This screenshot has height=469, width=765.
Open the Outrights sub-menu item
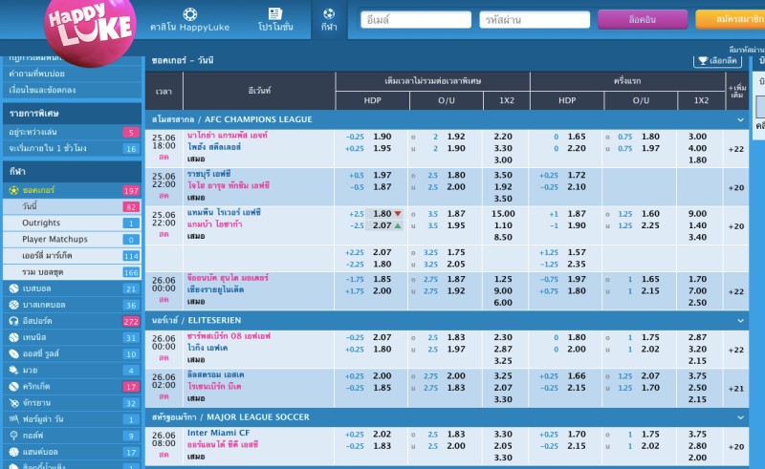73,223
